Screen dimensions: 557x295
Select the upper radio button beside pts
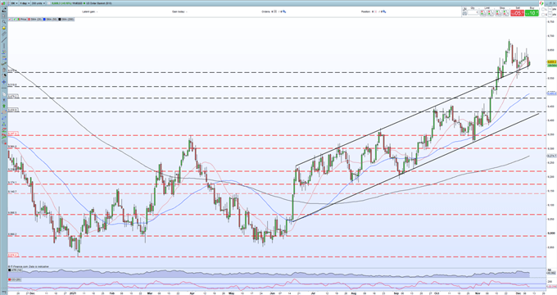click(543, 9)
